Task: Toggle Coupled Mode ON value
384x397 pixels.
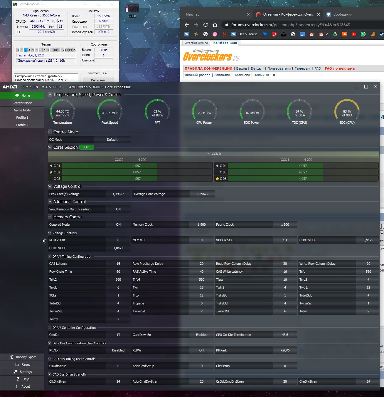Action: (x=118, y=225)
